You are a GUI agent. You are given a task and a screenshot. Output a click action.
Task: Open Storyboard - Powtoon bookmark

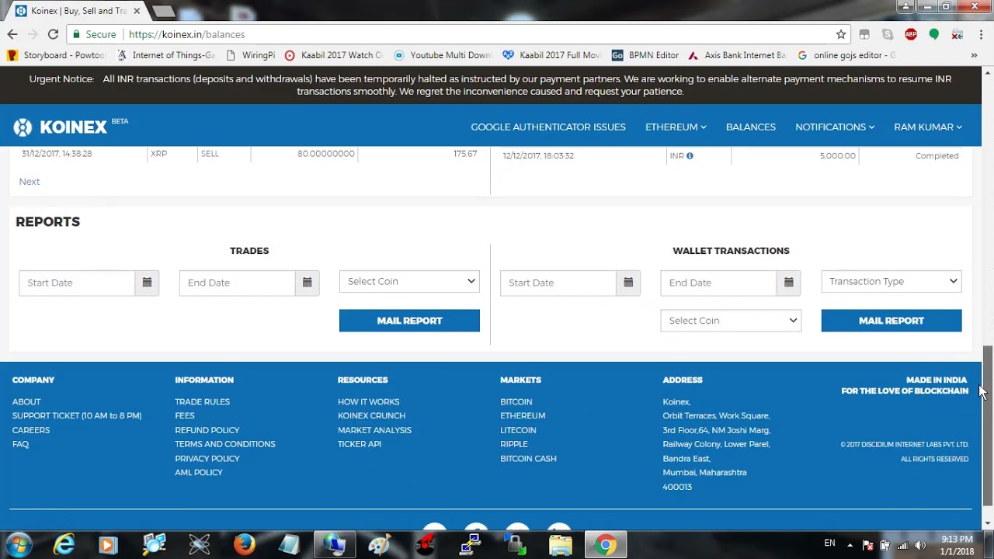coord(56,55)
